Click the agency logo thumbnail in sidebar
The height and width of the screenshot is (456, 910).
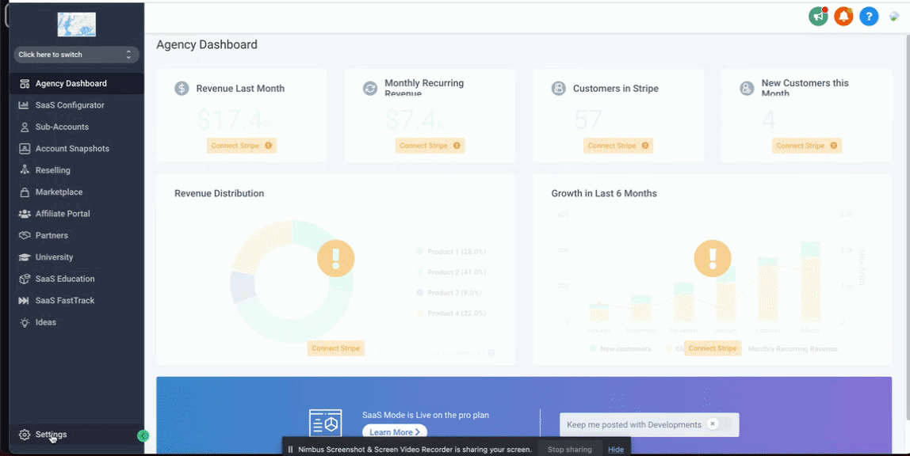pos(77,25)
